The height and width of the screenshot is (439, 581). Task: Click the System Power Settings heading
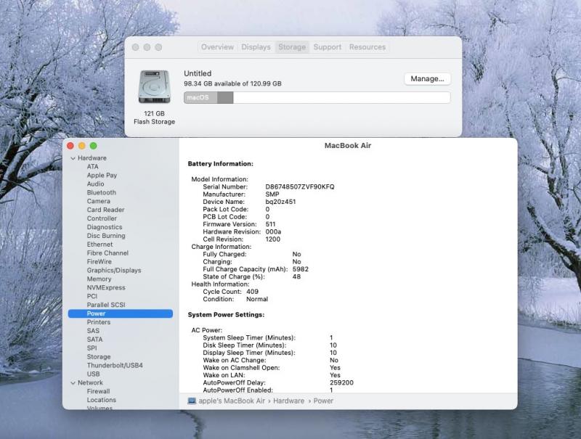click(226, 315)
